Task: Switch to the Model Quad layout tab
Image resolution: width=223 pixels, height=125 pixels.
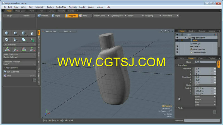Action: pos(20,11)
